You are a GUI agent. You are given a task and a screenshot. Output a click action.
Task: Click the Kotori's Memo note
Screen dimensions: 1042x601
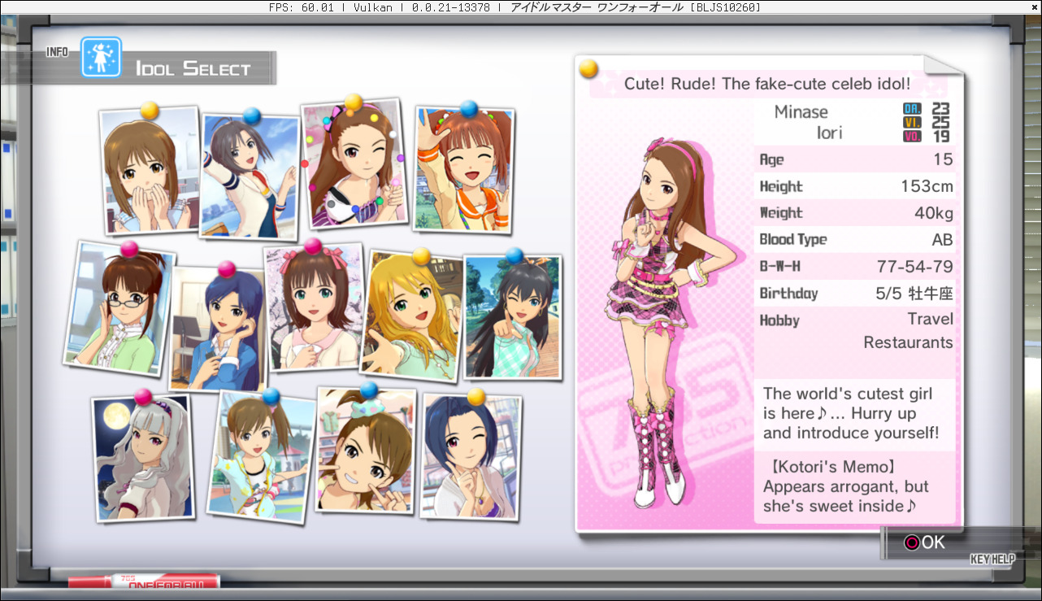click(x=855, y=487)
